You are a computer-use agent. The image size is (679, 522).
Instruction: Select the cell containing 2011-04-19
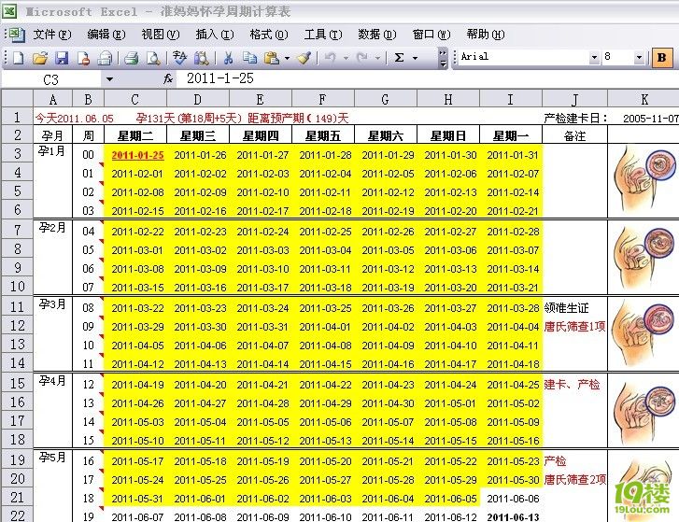point(137,384)
